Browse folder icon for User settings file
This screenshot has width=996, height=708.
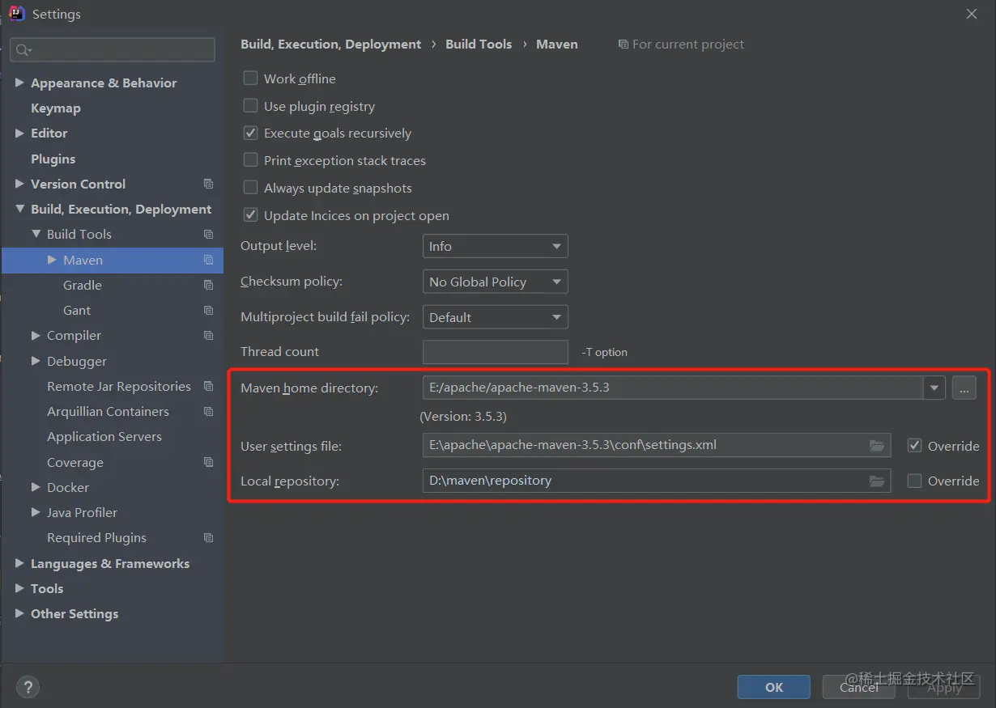pos(876,445)
